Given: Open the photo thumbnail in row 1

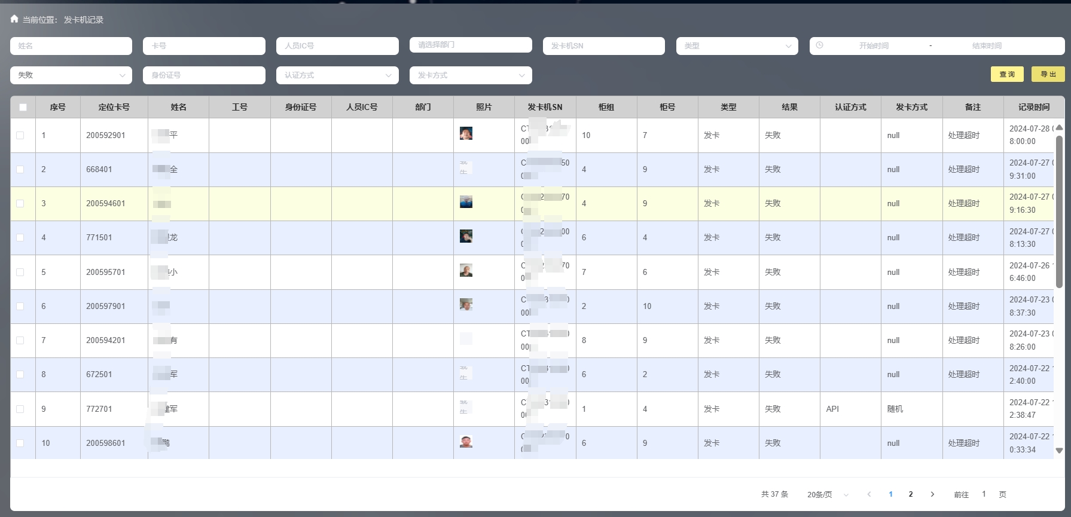Looking at the screenshot, I should pyautogui.click(x=466, y=133).
